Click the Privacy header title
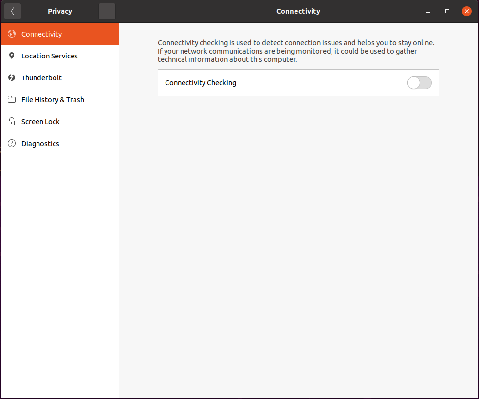The height and width of the screenshot is (399, 479). point(60,11)
